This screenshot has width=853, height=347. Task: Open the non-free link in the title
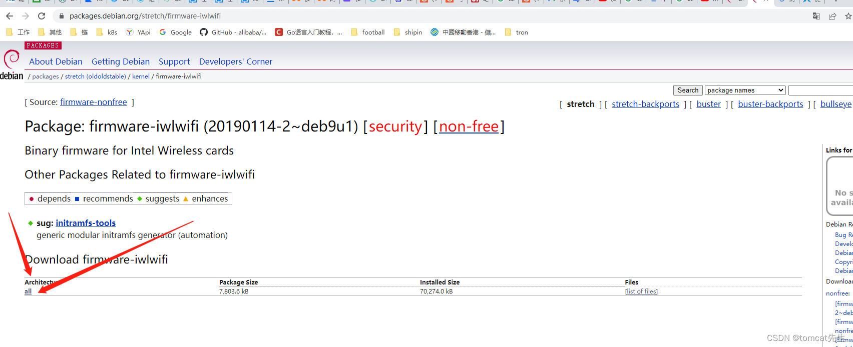point(469,126)
